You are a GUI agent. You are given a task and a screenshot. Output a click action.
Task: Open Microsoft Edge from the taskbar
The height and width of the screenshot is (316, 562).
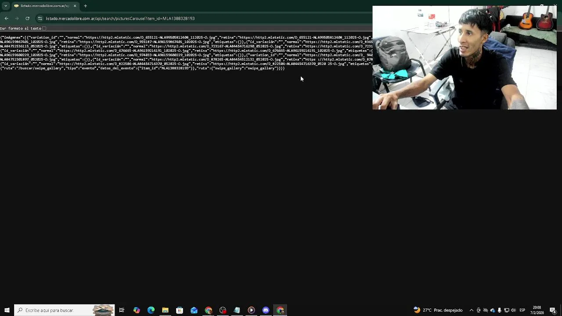pyautogui.click(x=151, y=310)
